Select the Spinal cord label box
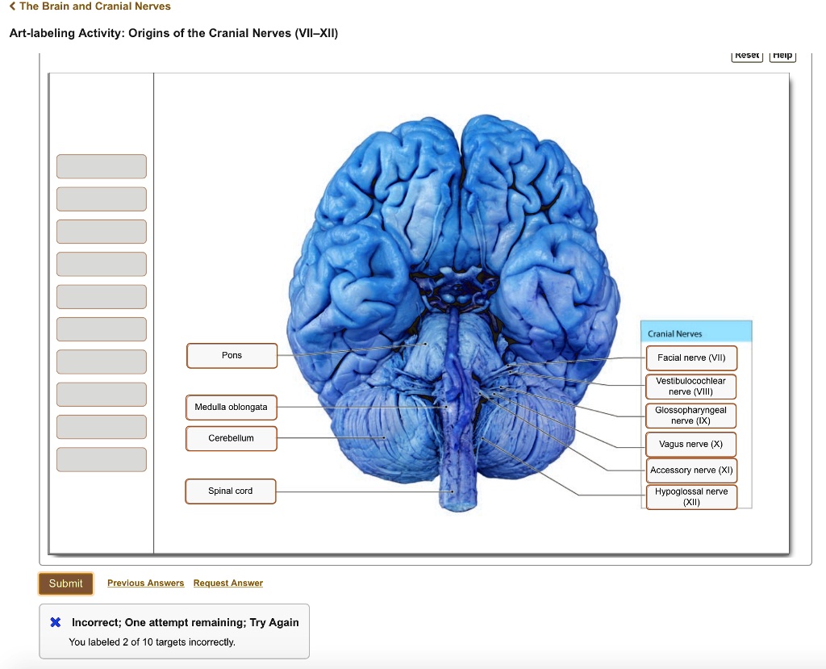The height and width of the screenshot is (669, 826). [230, 491]
